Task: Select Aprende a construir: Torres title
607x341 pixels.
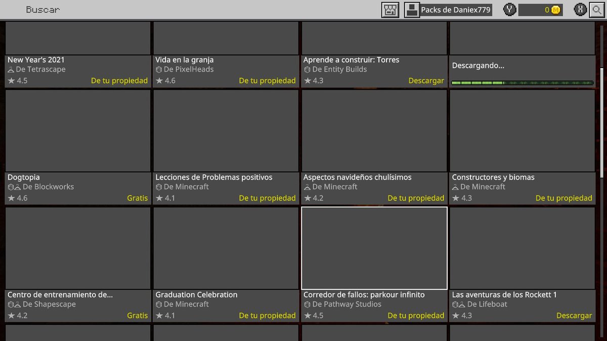Action: (352, 60)
